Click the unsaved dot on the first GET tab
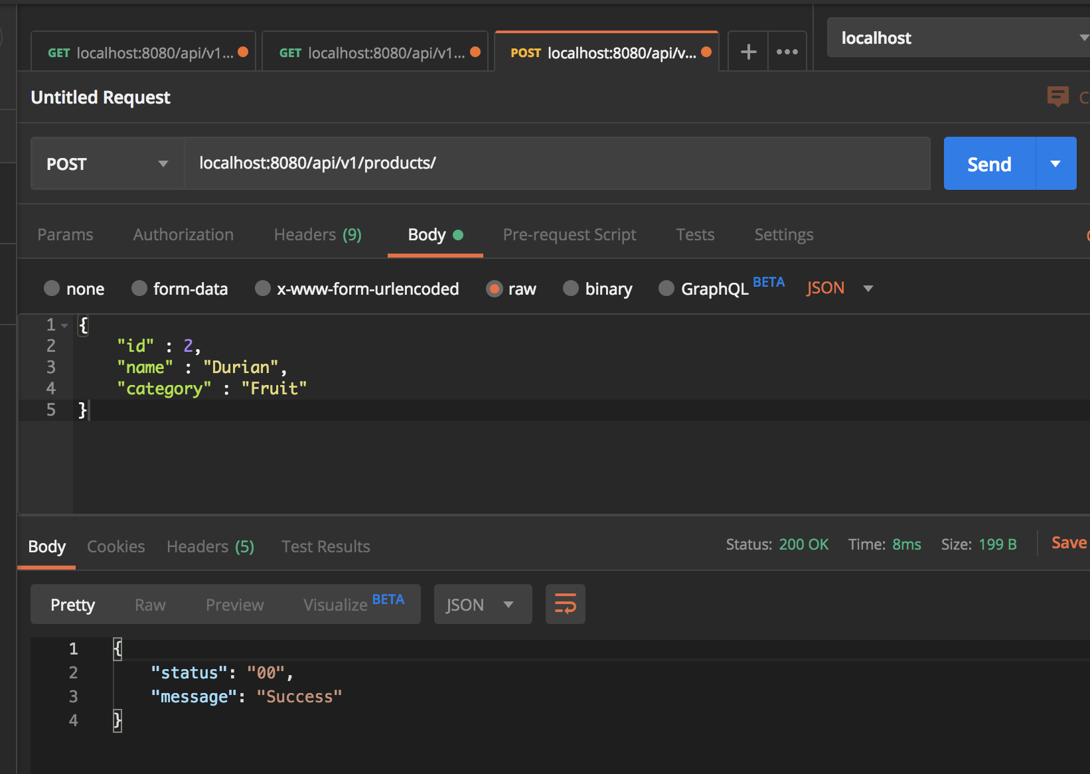The height and width of the screenshot is (774, 1090). (243, 50)
